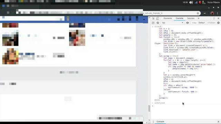Screen dimensions: 221x124
Task: Open the landscape friend photo thumbnail on the left
Action: click(x=10, y=38)
